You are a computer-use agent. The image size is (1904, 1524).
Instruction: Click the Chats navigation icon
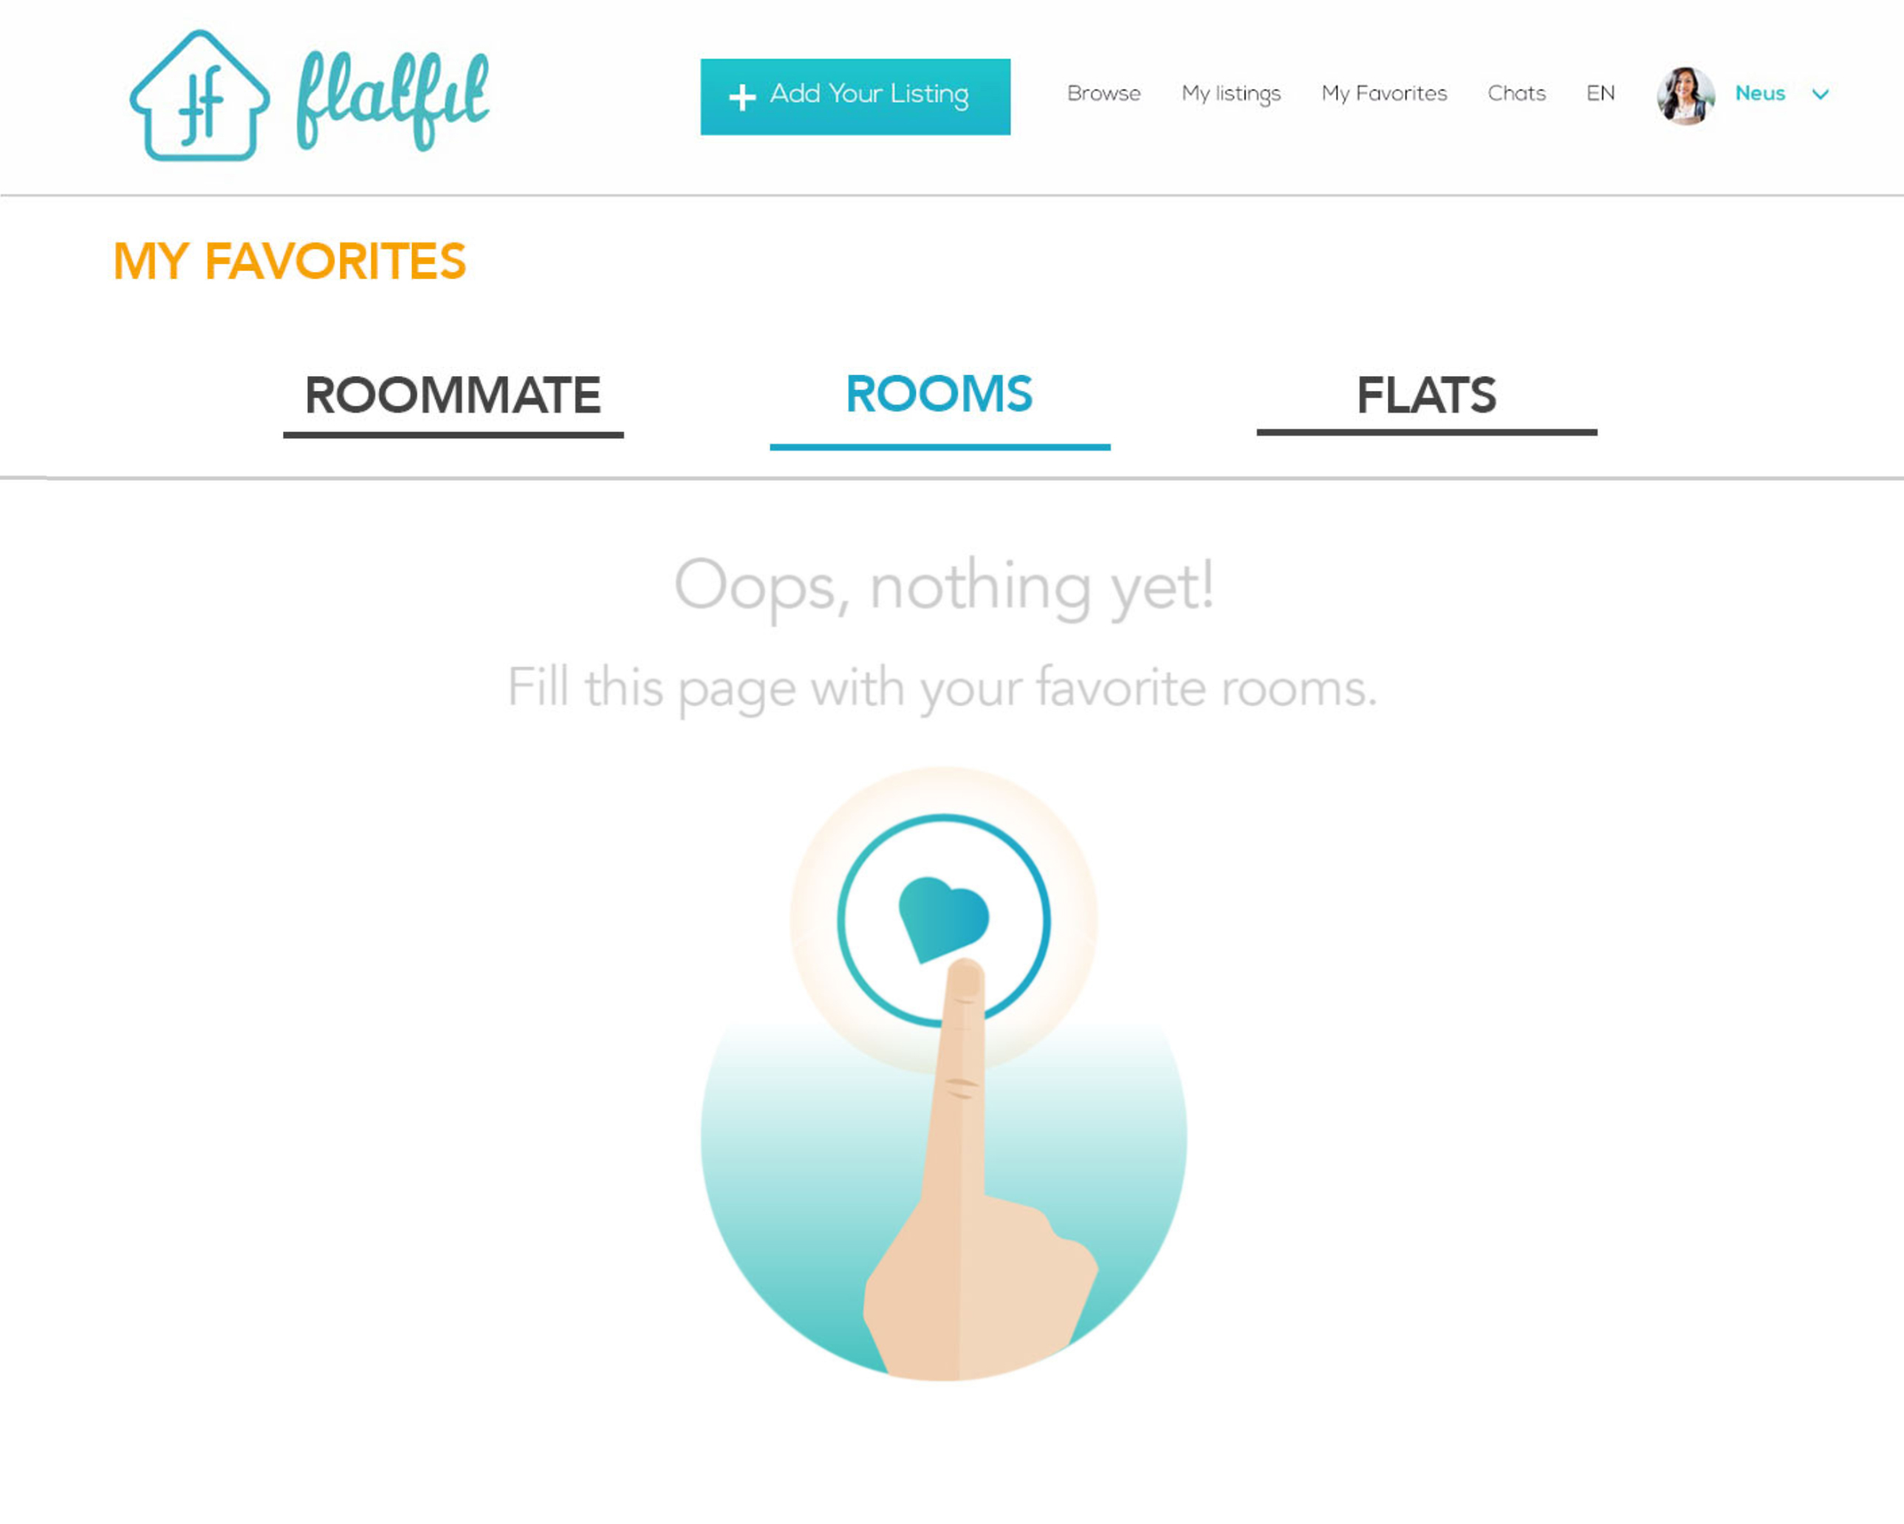click(x=1516, y=93)
